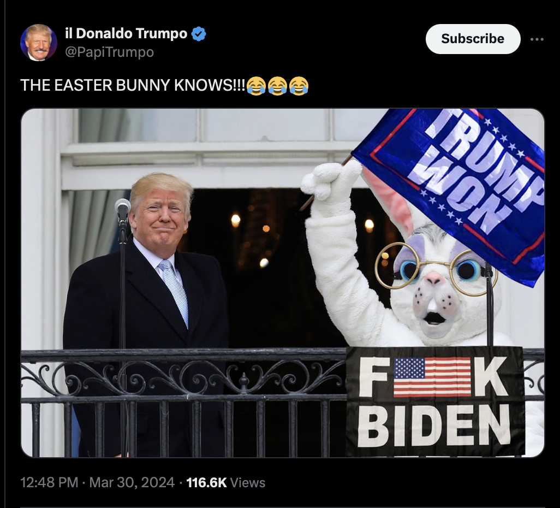Click the Easter bunny's round glasses
This screenshot has width=560, height=508.
[435, 269]
